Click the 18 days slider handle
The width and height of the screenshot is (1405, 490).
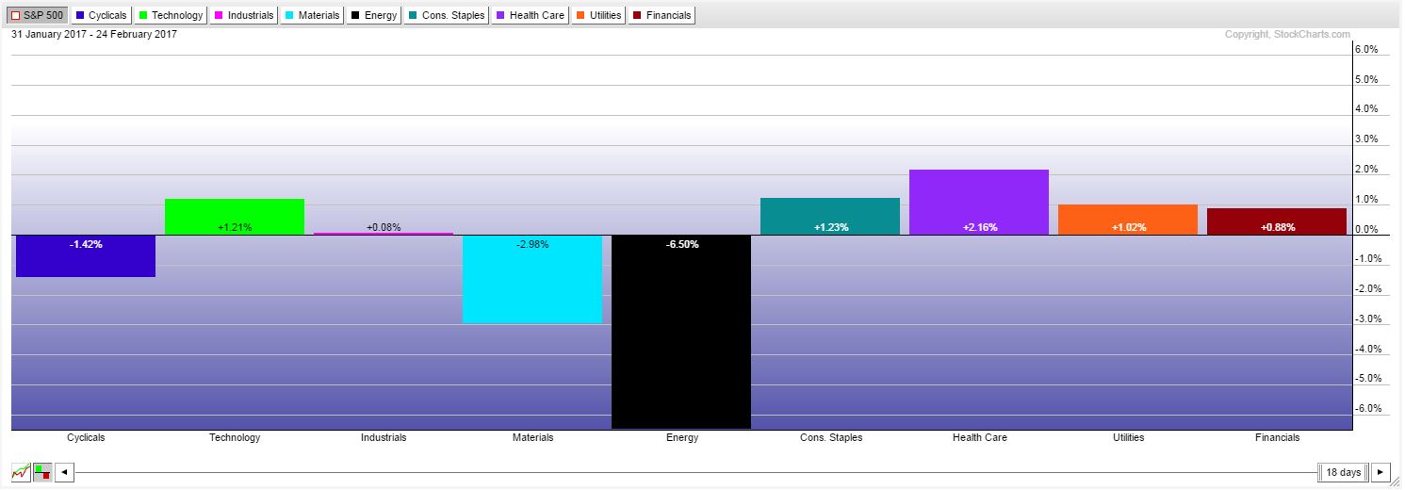1342,472
